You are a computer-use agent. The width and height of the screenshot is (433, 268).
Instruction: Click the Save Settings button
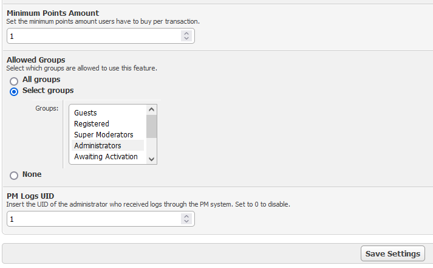click(392, 253)
